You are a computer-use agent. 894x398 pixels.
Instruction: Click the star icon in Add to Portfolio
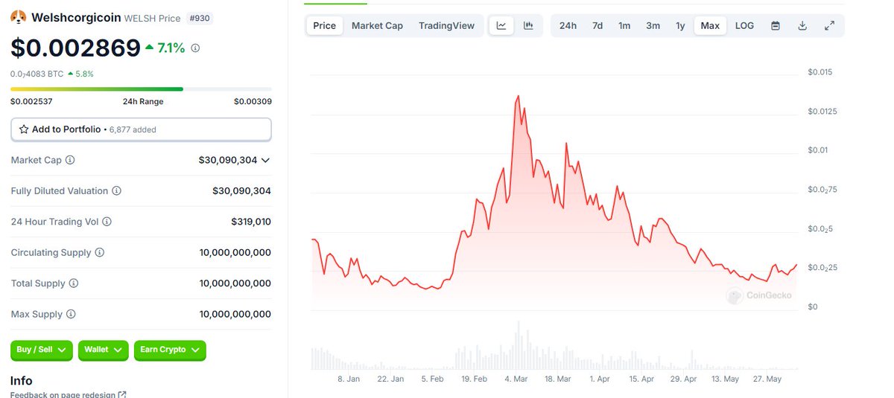coord(24,129)
